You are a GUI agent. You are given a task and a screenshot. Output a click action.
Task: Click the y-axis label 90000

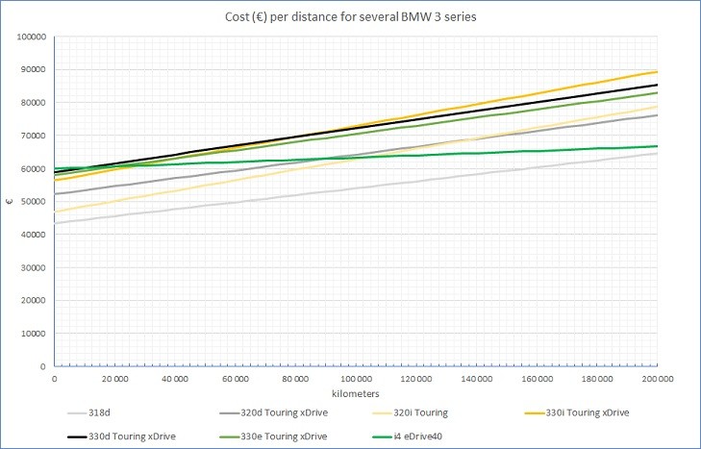coord(33,70)
